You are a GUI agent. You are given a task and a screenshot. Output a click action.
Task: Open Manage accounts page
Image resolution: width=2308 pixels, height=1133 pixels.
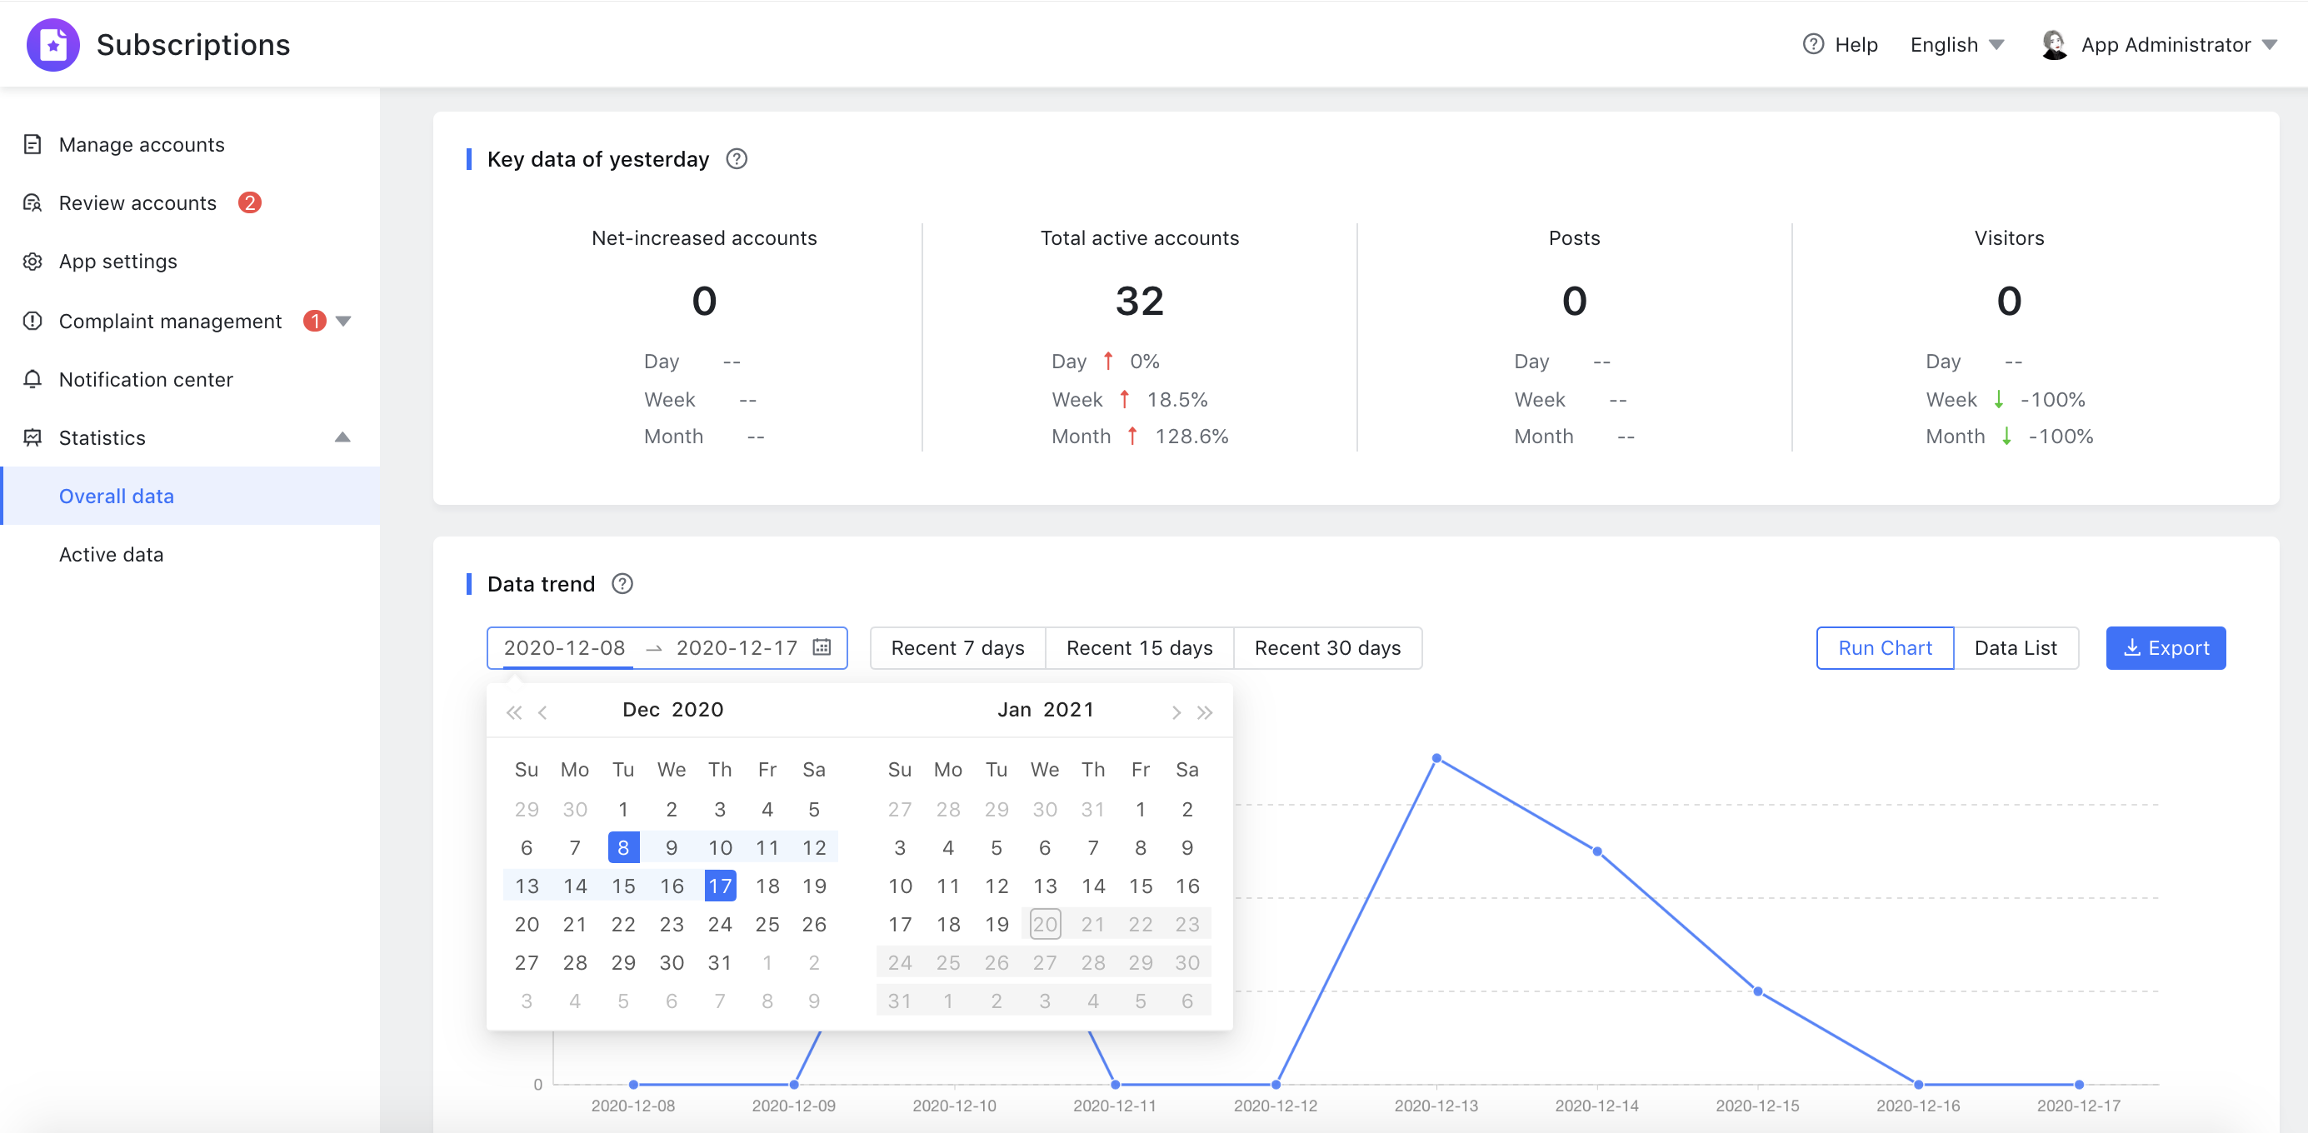click(x=142, y=144)
